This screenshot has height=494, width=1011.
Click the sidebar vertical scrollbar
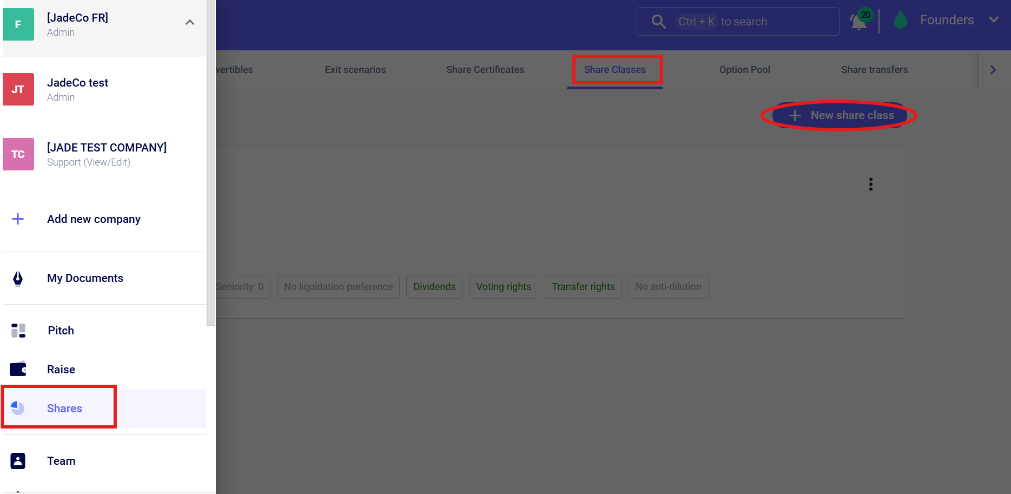point(211,162)
